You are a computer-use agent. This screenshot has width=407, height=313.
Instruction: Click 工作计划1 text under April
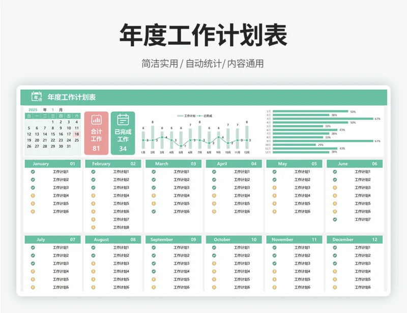[x=242, y=172]
